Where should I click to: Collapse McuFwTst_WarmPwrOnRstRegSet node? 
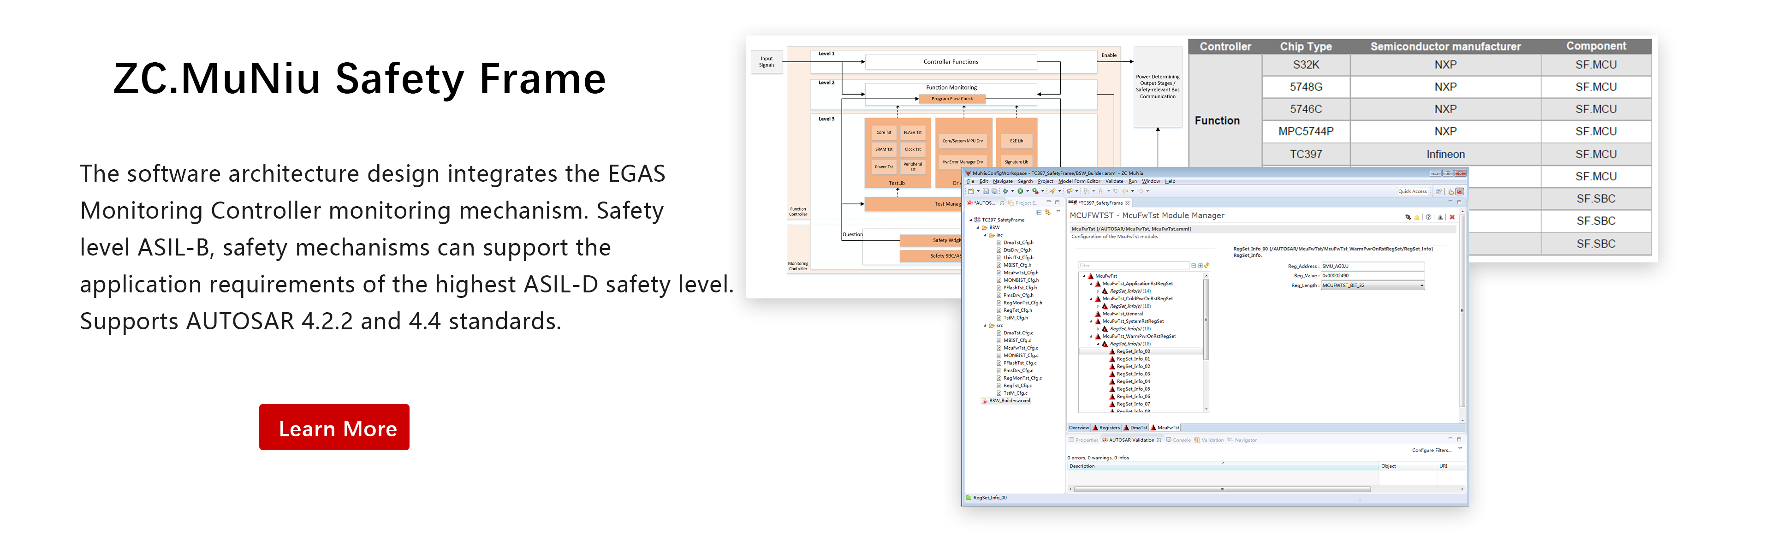pos(1091,336)
